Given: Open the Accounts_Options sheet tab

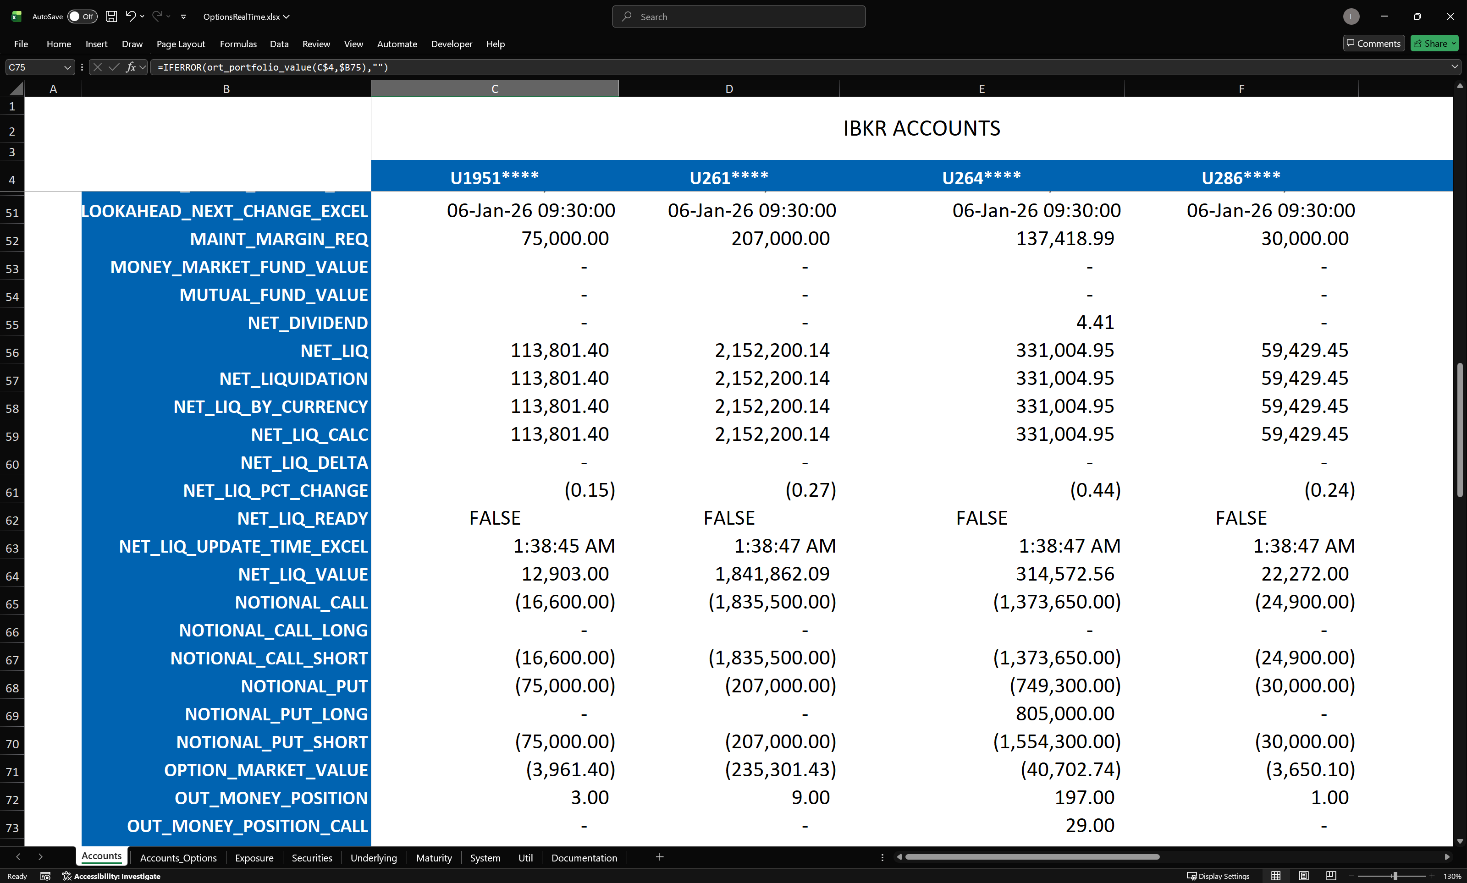Looking at the screenshot, I should coord(177,857).
